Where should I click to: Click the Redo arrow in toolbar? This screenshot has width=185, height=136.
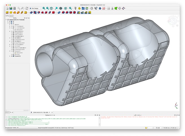coord(23,8)
